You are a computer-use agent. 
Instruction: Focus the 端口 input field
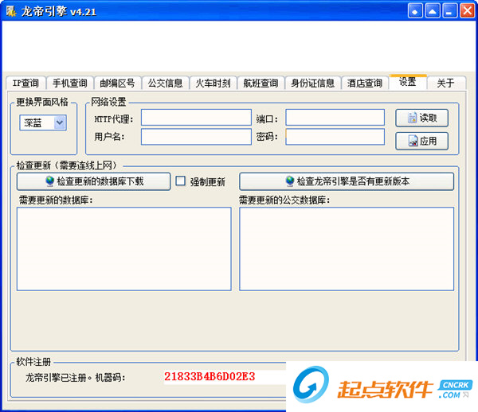(335, 118)
